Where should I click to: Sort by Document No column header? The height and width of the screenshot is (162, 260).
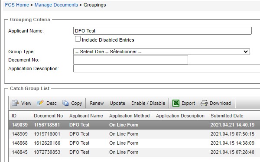(x=49, y=116)
